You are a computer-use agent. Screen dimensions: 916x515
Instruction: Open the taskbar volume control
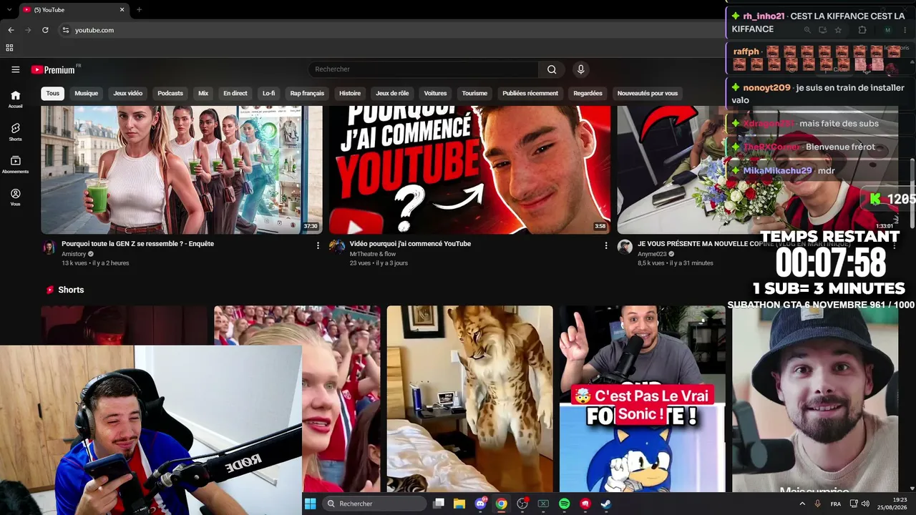865,504
